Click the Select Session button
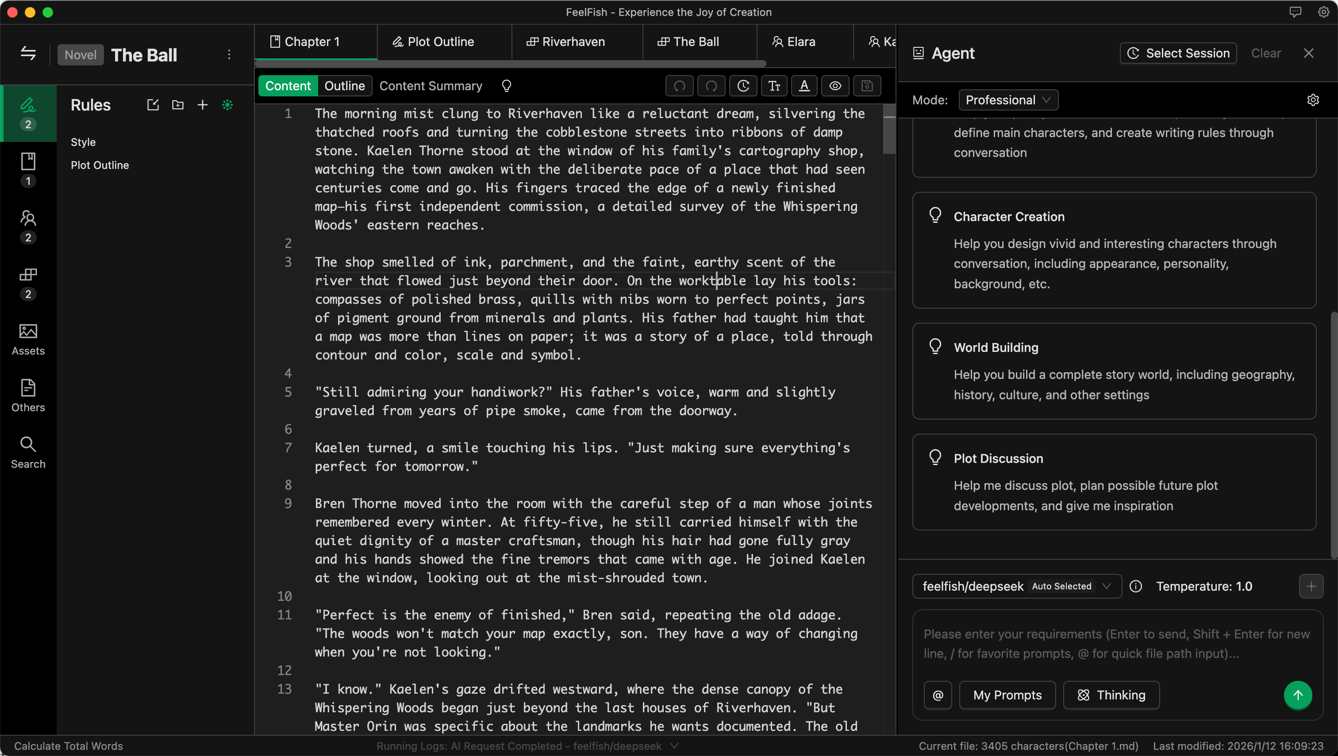This screenshot has width=1338, height=756. click(x=1177, y=53)
